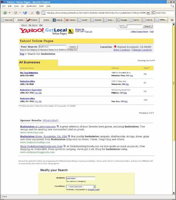Open the Edit menu

pos(10,6)
